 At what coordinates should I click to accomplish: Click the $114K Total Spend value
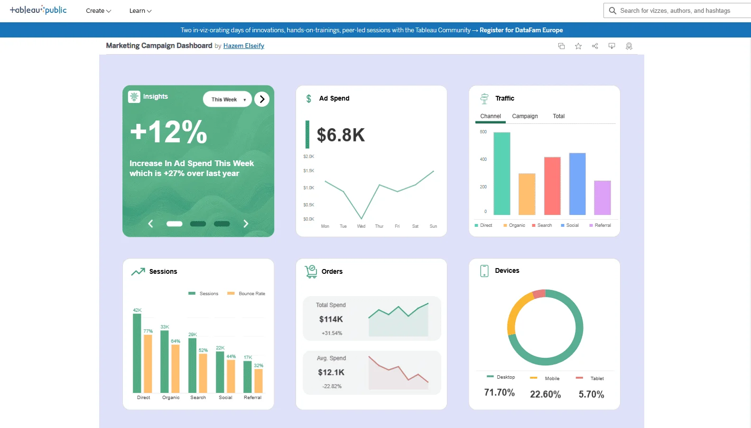click(x=331, y=319)
